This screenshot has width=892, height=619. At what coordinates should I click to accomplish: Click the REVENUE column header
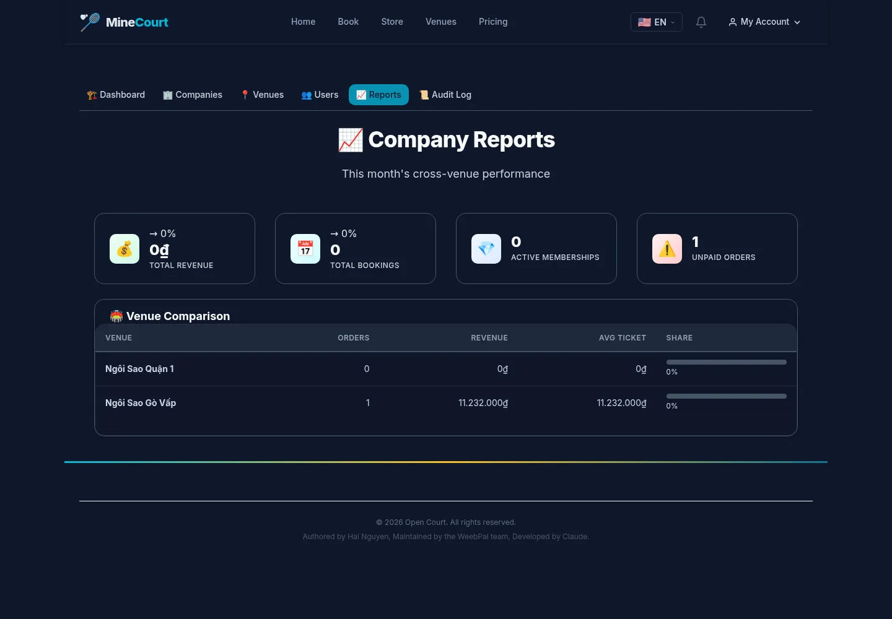pos(489,338)
